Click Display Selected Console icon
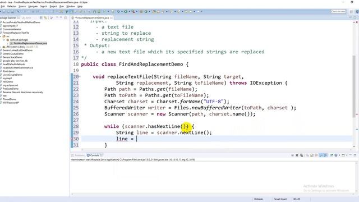359x202 pixels. [x=336, y=155]
